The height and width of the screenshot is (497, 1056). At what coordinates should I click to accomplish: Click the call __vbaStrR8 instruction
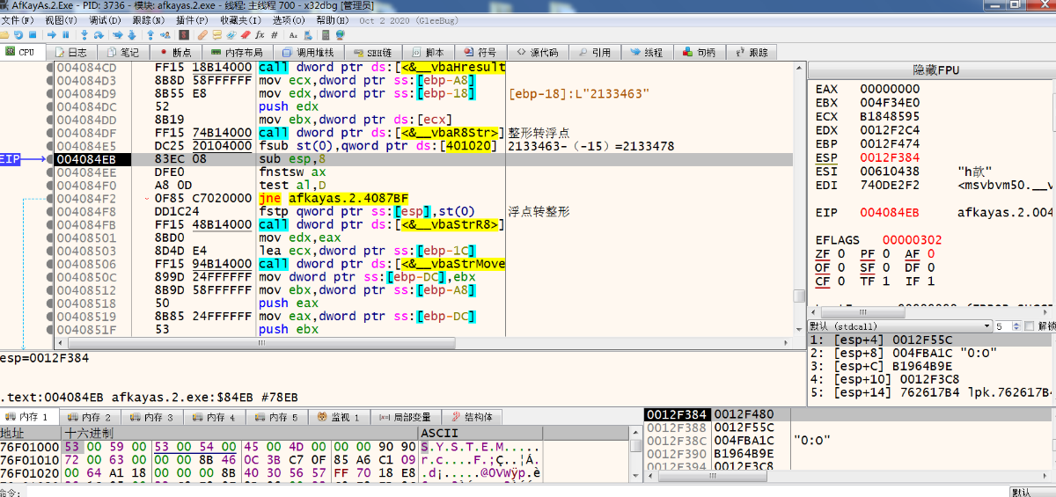(x=382, y=224)
